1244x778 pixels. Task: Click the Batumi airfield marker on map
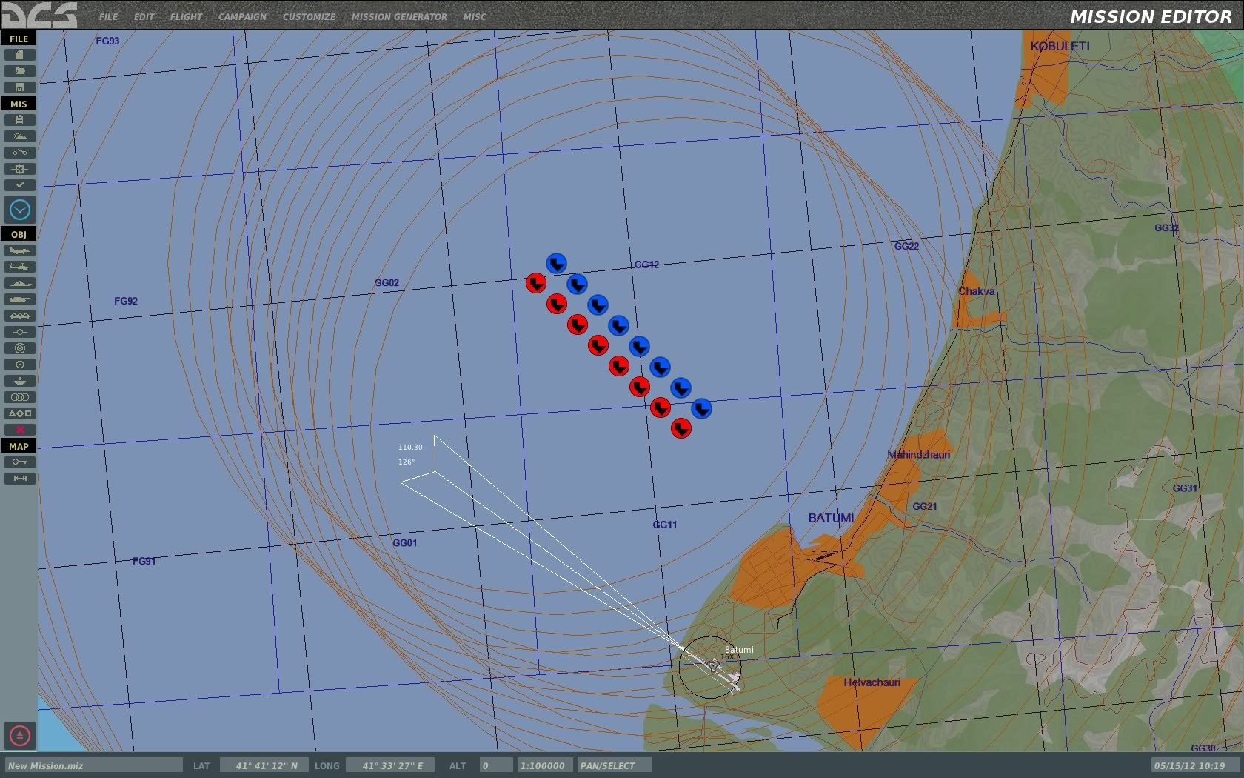[x=714, y=667]
